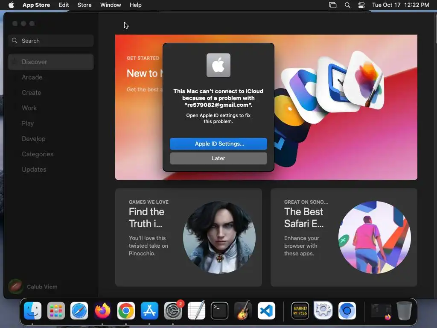437x328 pixels.
Task: Click the minimized window thumbnail in dock
Action: coord(381,311)
